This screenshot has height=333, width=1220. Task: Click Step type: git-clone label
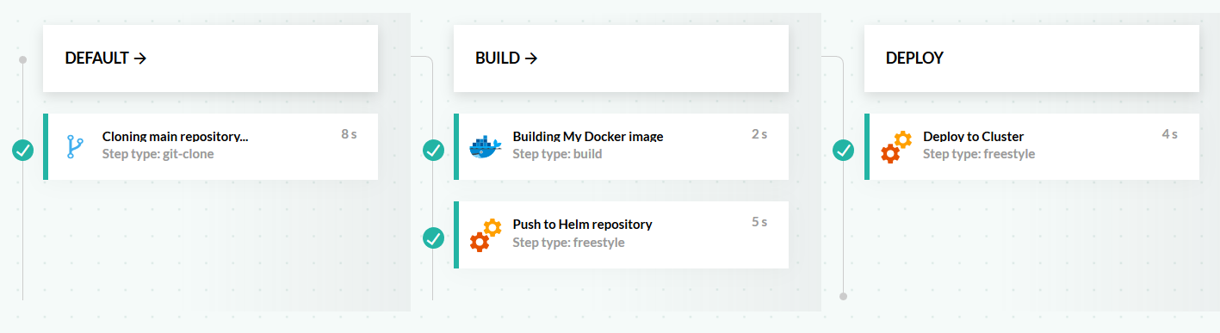pos(158,154)
